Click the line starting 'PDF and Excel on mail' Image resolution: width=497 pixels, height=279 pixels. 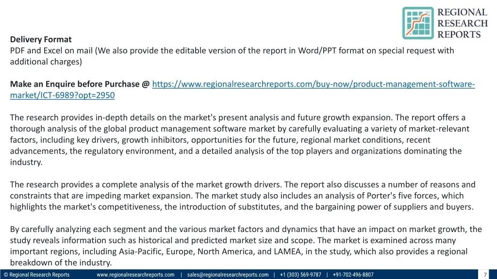click(232, 50)
